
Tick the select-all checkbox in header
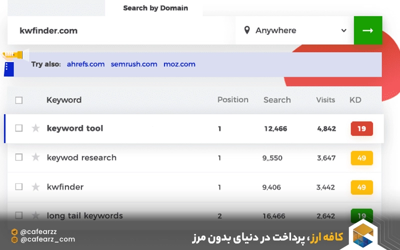tap(19, 100)
